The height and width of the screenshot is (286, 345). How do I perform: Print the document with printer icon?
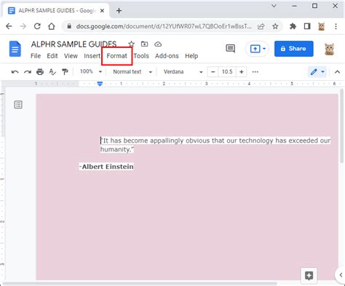pos(40,72)
